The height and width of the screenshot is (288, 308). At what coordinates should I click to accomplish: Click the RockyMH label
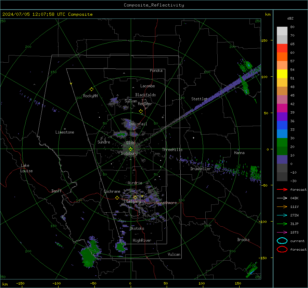click(90, 96)
